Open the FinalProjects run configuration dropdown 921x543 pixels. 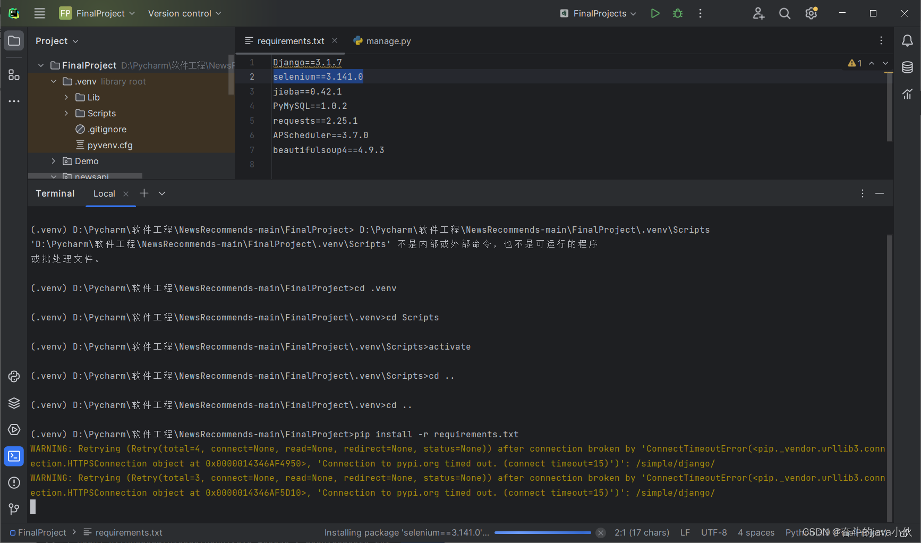point(598,13)
